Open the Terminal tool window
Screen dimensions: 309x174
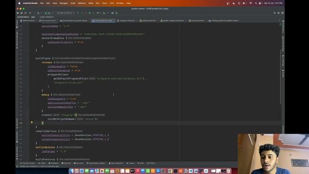click(x=66, y=163)
